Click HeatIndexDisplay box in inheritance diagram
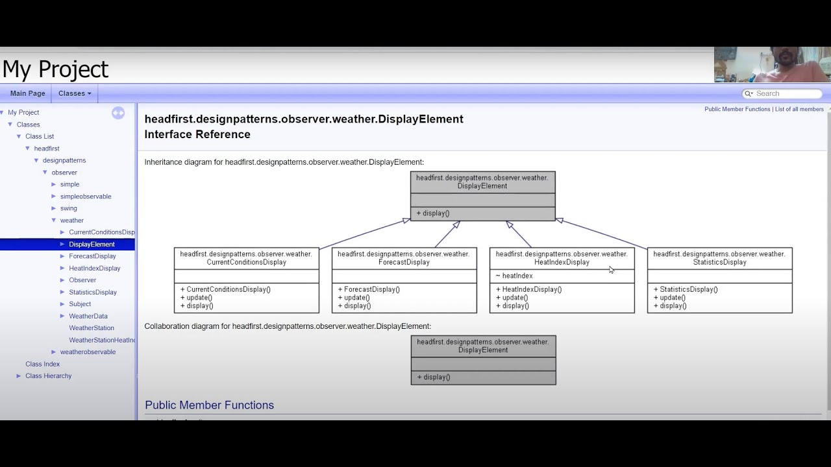This screenshot has height=467, width=831. (562, 280)
